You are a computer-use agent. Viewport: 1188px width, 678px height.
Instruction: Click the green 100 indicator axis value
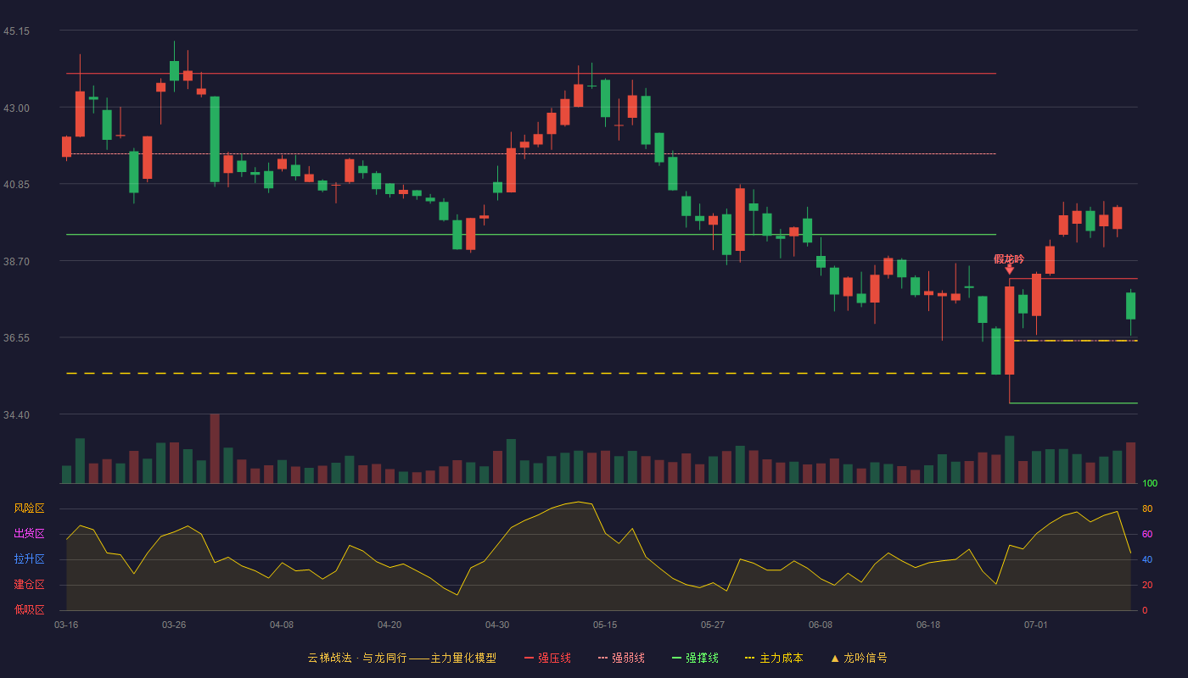pyautogui.click(x=1150, y=483)
